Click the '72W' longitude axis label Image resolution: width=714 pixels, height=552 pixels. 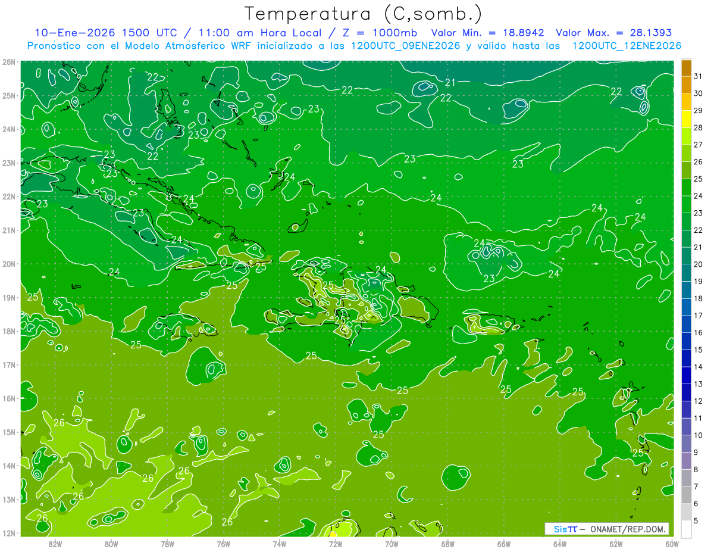pyautogui.click(x=336, y=544)
